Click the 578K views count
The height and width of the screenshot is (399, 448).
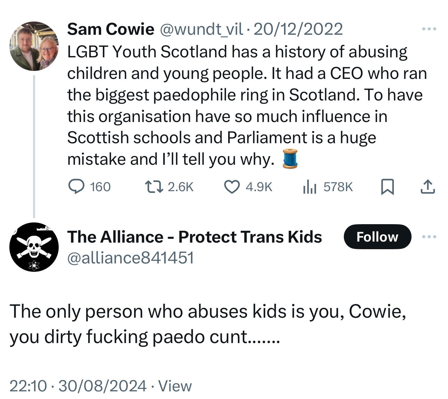click(338, 187)
